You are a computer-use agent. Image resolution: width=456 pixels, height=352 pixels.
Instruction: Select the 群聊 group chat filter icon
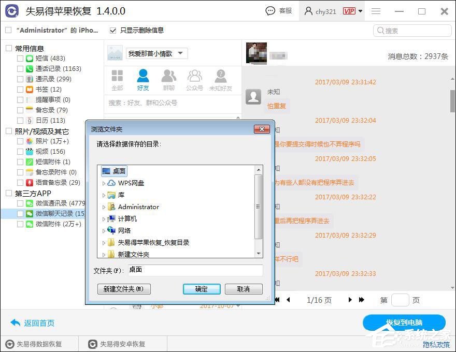(169, 79)
